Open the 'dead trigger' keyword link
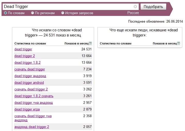Viewport: 185px width, 131px height. (x=23, y=49)
